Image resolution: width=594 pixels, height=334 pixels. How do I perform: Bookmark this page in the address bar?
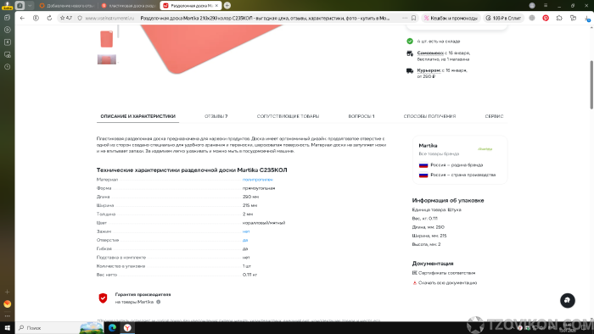414,18
